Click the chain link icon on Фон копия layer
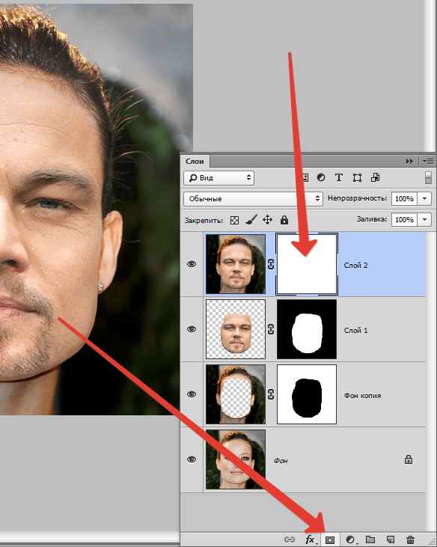This screenshot has width=437, height=547. point(271,394)
